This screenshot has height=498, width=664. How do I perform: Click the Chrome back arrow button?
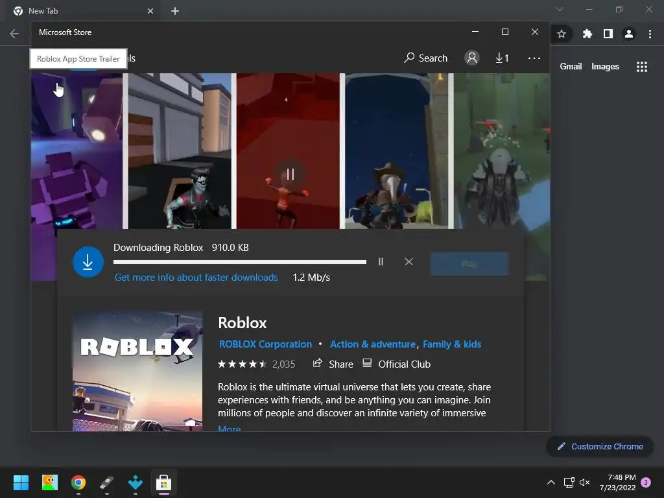click(14, 34)
